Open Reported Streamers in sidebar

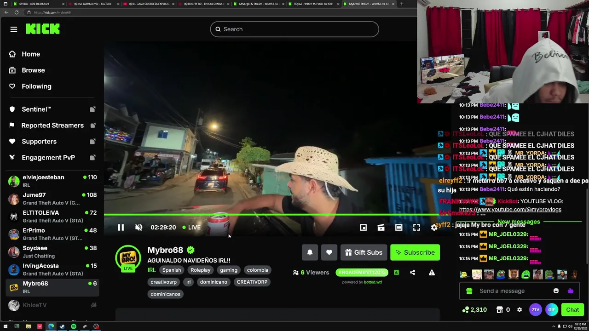[x=53, y=126]
